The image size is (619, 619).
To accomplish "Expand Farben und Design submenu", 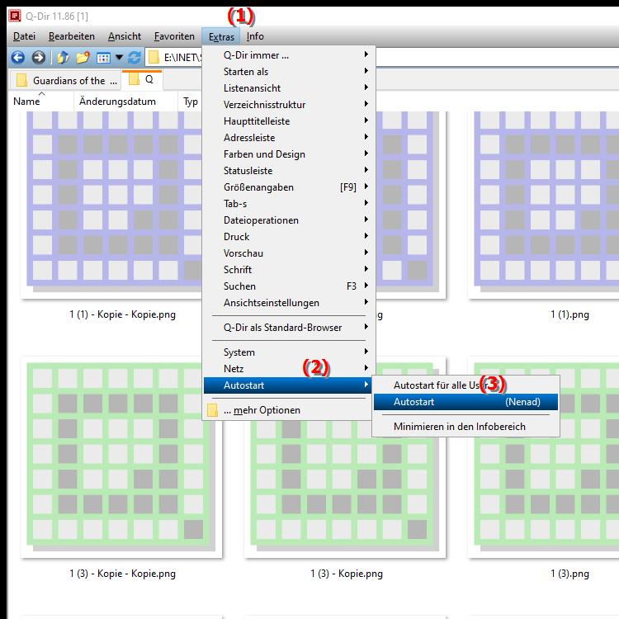I will 289,154.
